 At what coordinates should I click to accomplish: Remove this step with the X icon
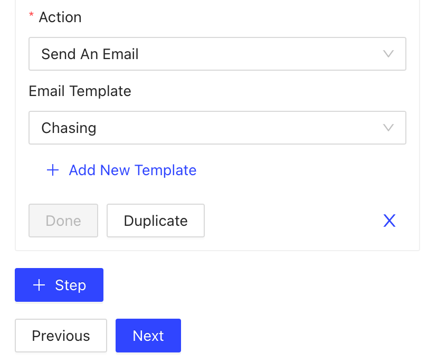pyautogui.click(x=389, y=221)
